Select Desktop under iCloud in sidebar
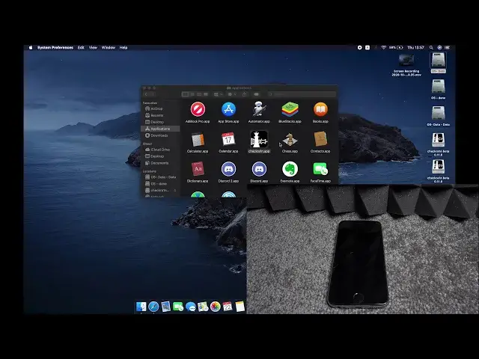 [160, 156]
